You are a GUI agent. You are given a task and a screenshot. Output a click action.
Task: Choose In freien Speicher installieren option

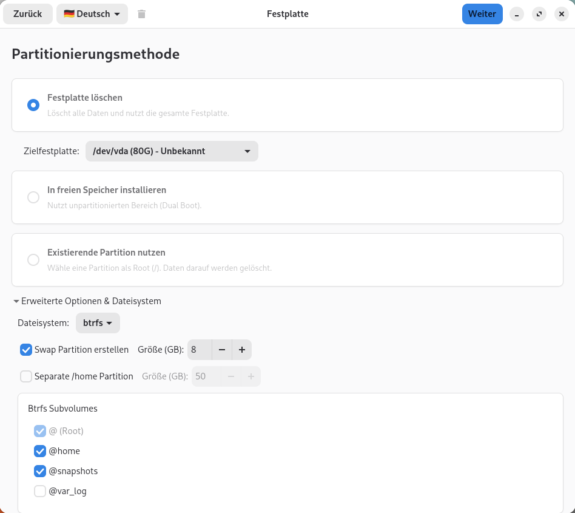(33, 197)
